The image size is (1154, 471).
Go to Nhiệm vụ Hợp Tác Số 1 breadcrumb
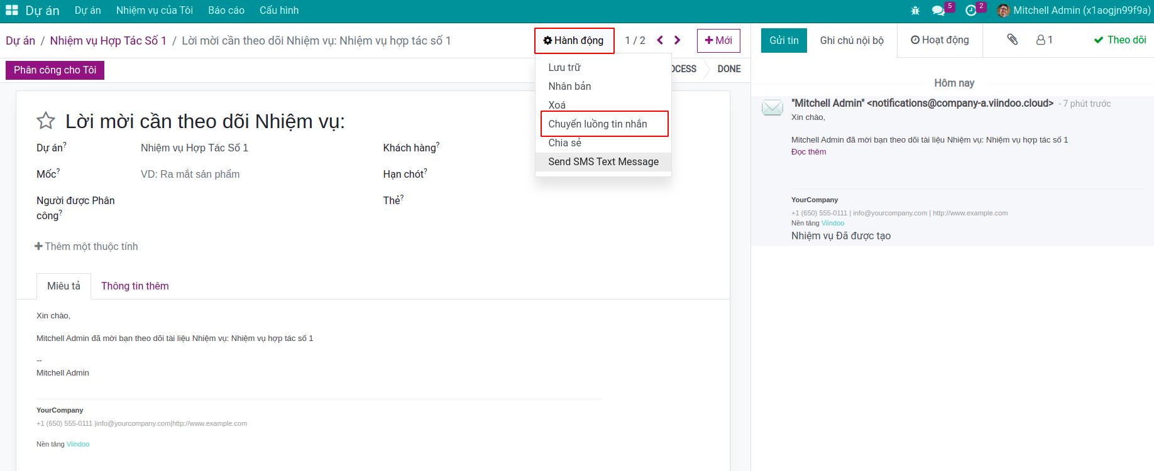pyautogui.click(x=108, y=41)
